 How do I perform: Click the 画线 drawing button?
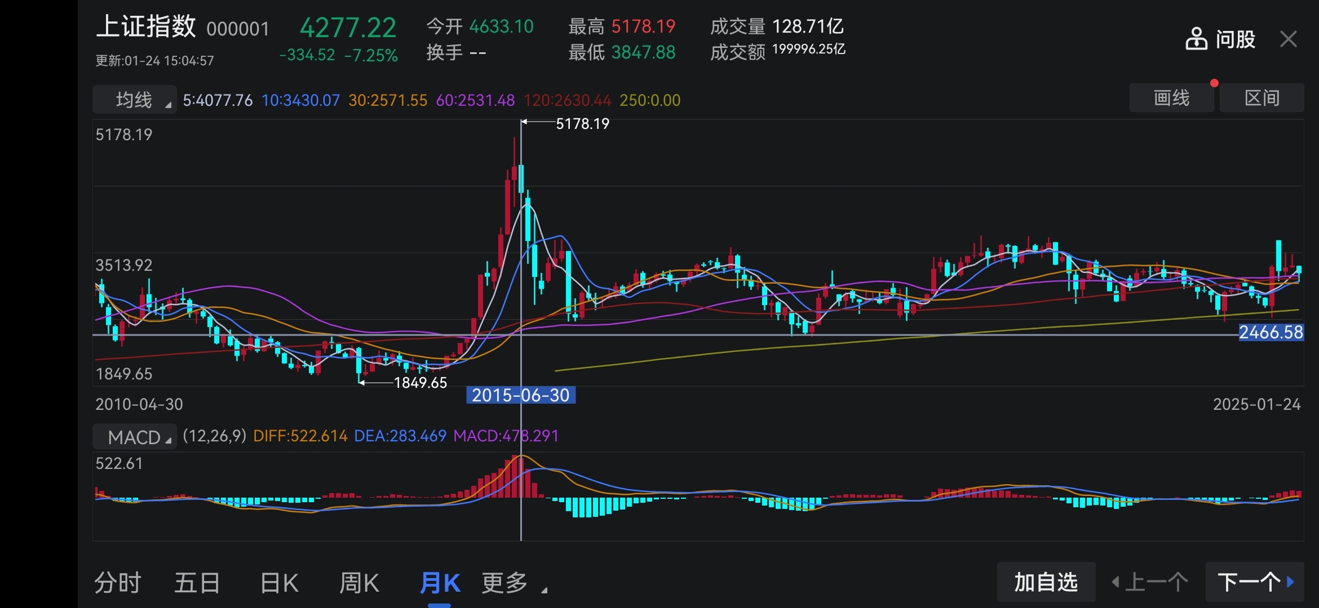1171,98
